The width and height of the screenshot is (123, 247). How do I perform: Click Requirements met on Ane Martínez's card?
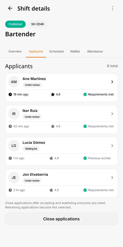(101, 94)
